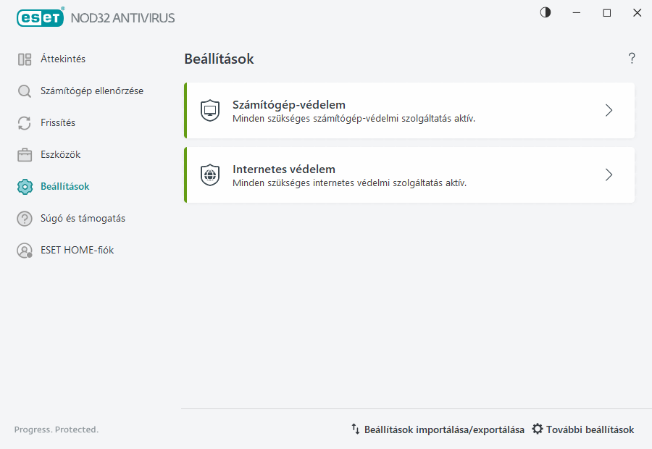
Task: Expand the Internetes védelem section chevron
Action: pos(609,175)
